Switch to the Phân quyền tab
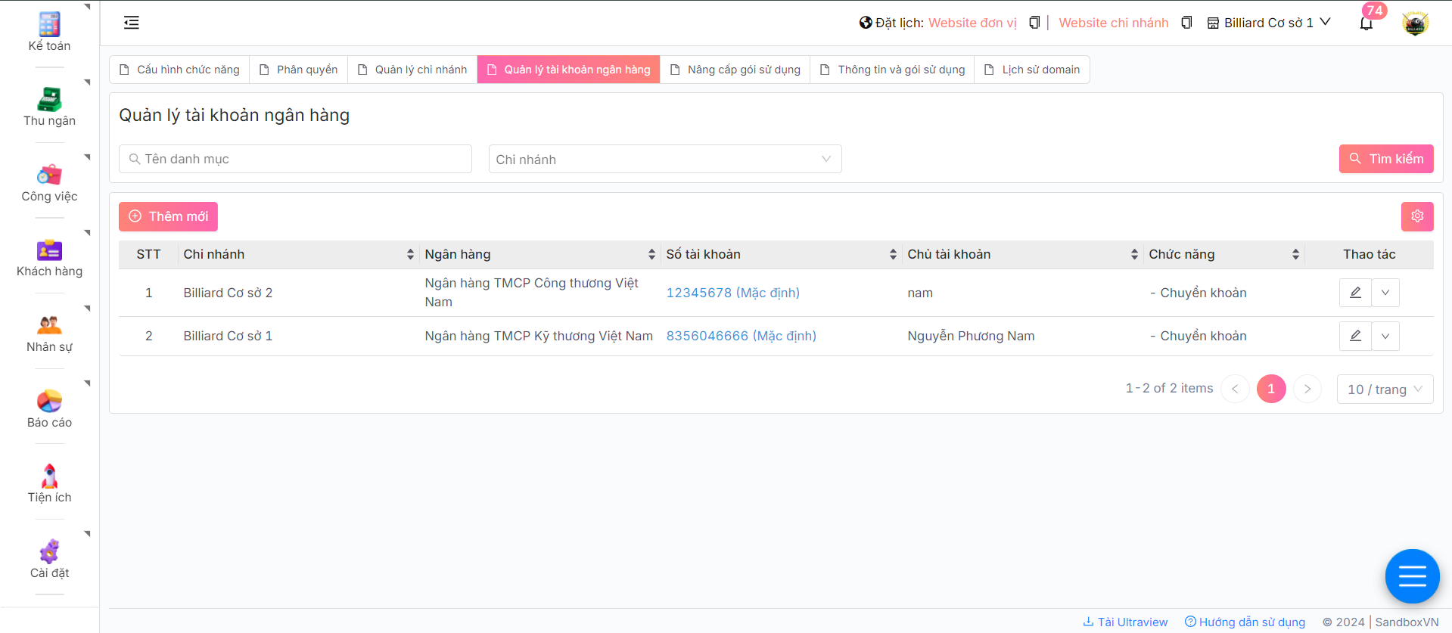Image resolution: width=1452 pixels, height=633 pixels. (299, 70)
